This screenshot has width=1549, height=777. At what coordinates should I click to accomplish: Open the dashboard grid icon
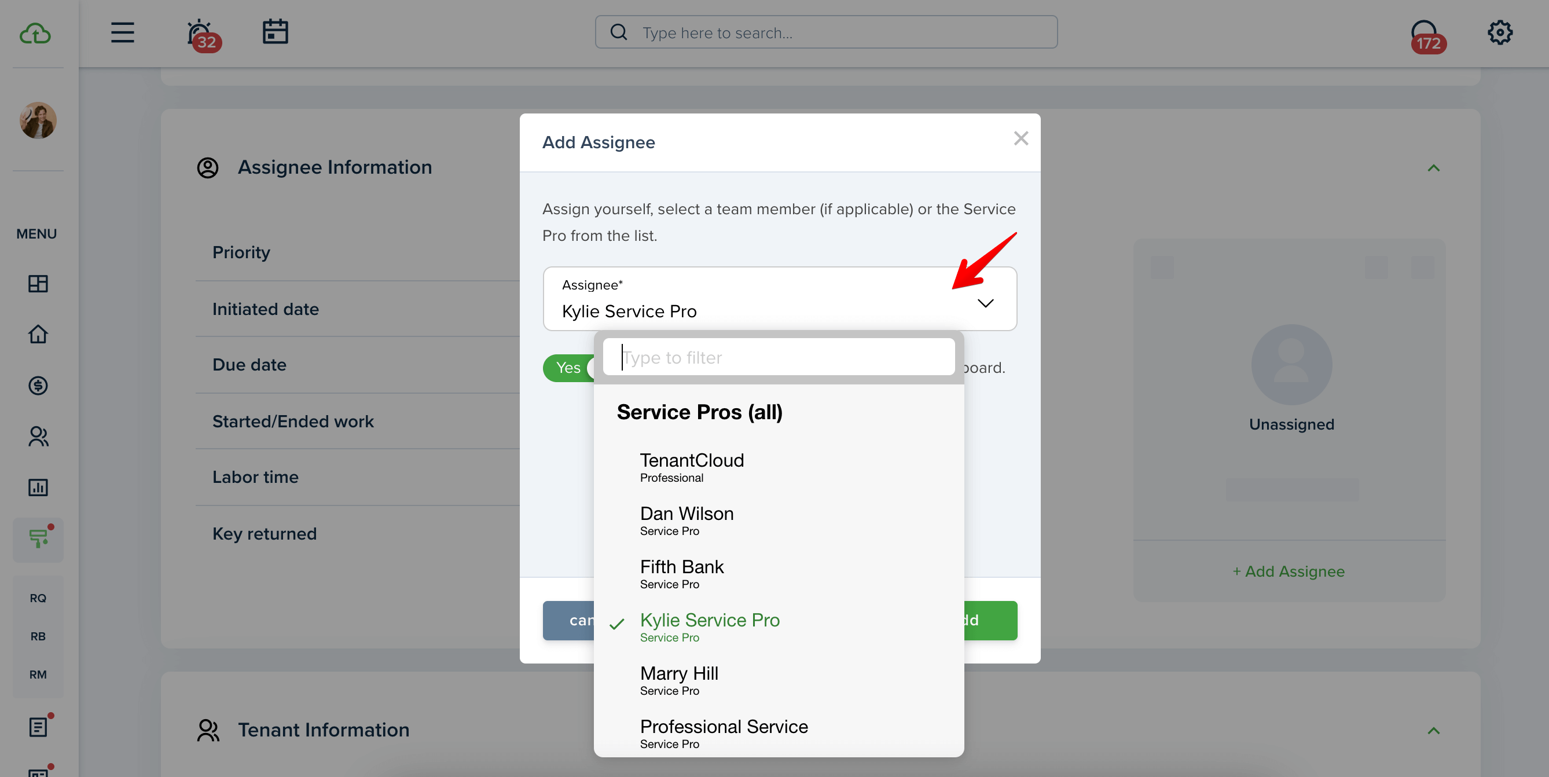pos(38,283)
